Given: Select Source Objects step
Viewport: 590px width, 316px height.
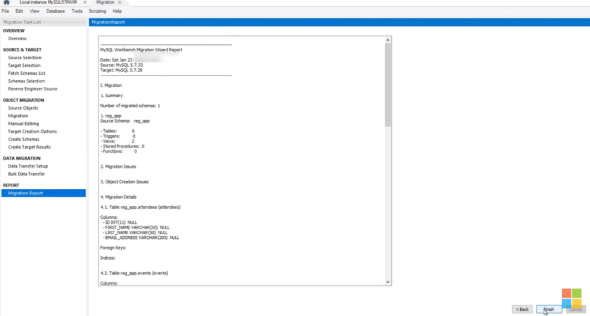Looking at the screenshot, I should (x=23, y=108).
